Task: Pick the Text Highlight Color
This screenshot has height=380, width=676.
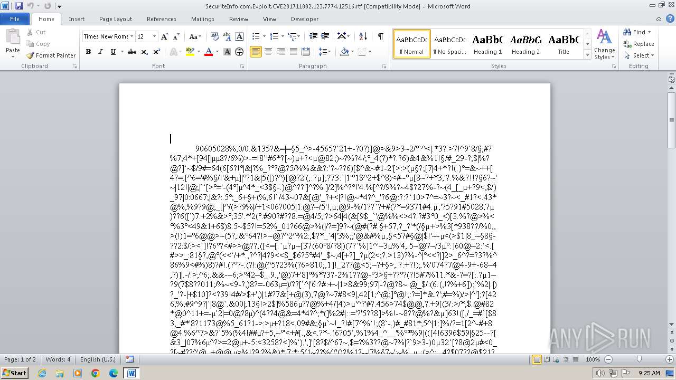Action: tap(190, 52)
